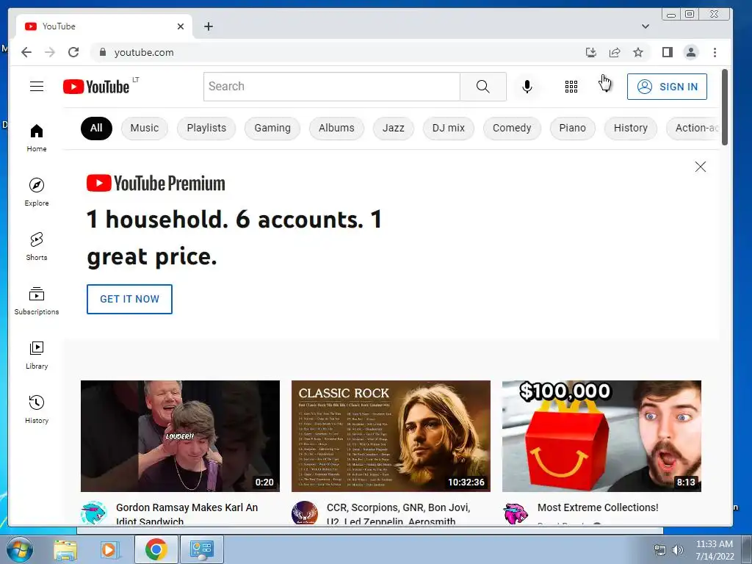Open the YouTube apps grid icon
The height and width of the screenshot is (564, 752).
(571, 87)
